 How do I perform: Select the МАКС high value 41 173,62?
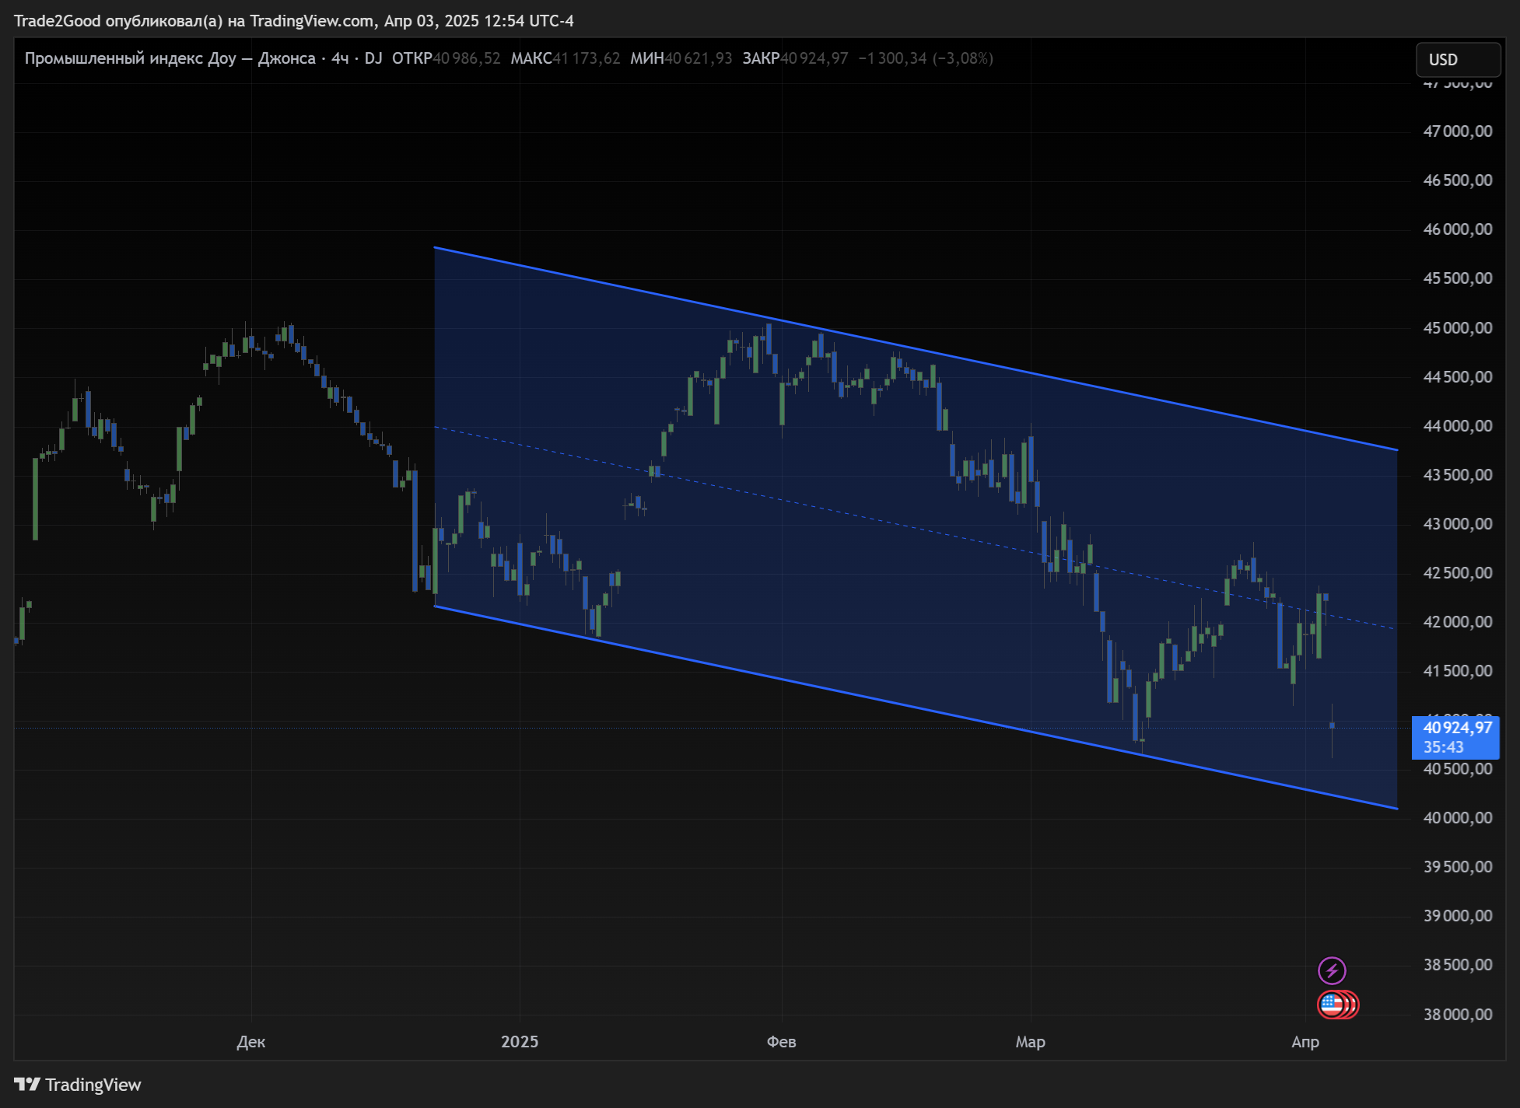click(587, 58)
